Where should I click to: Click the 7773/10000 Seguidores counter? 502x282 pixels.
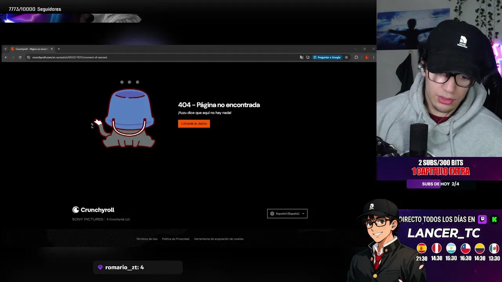click(x=35, y=9)
